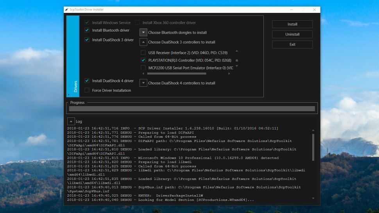379x213 pixels.
Task: Uncheck PLAYSTATION(R)3 Controller device
Action: tap(143, 60)
